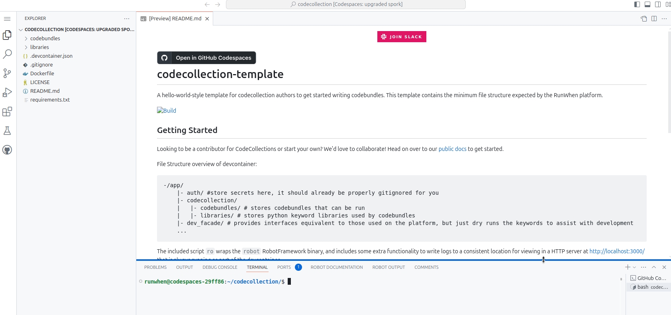Click the split editor right icon

(654, 19)
